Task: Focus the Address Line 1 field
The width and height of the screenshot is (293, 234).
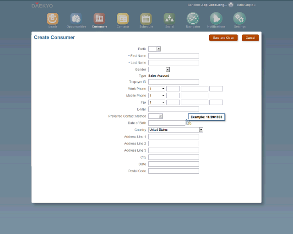Action: [174, 137]
